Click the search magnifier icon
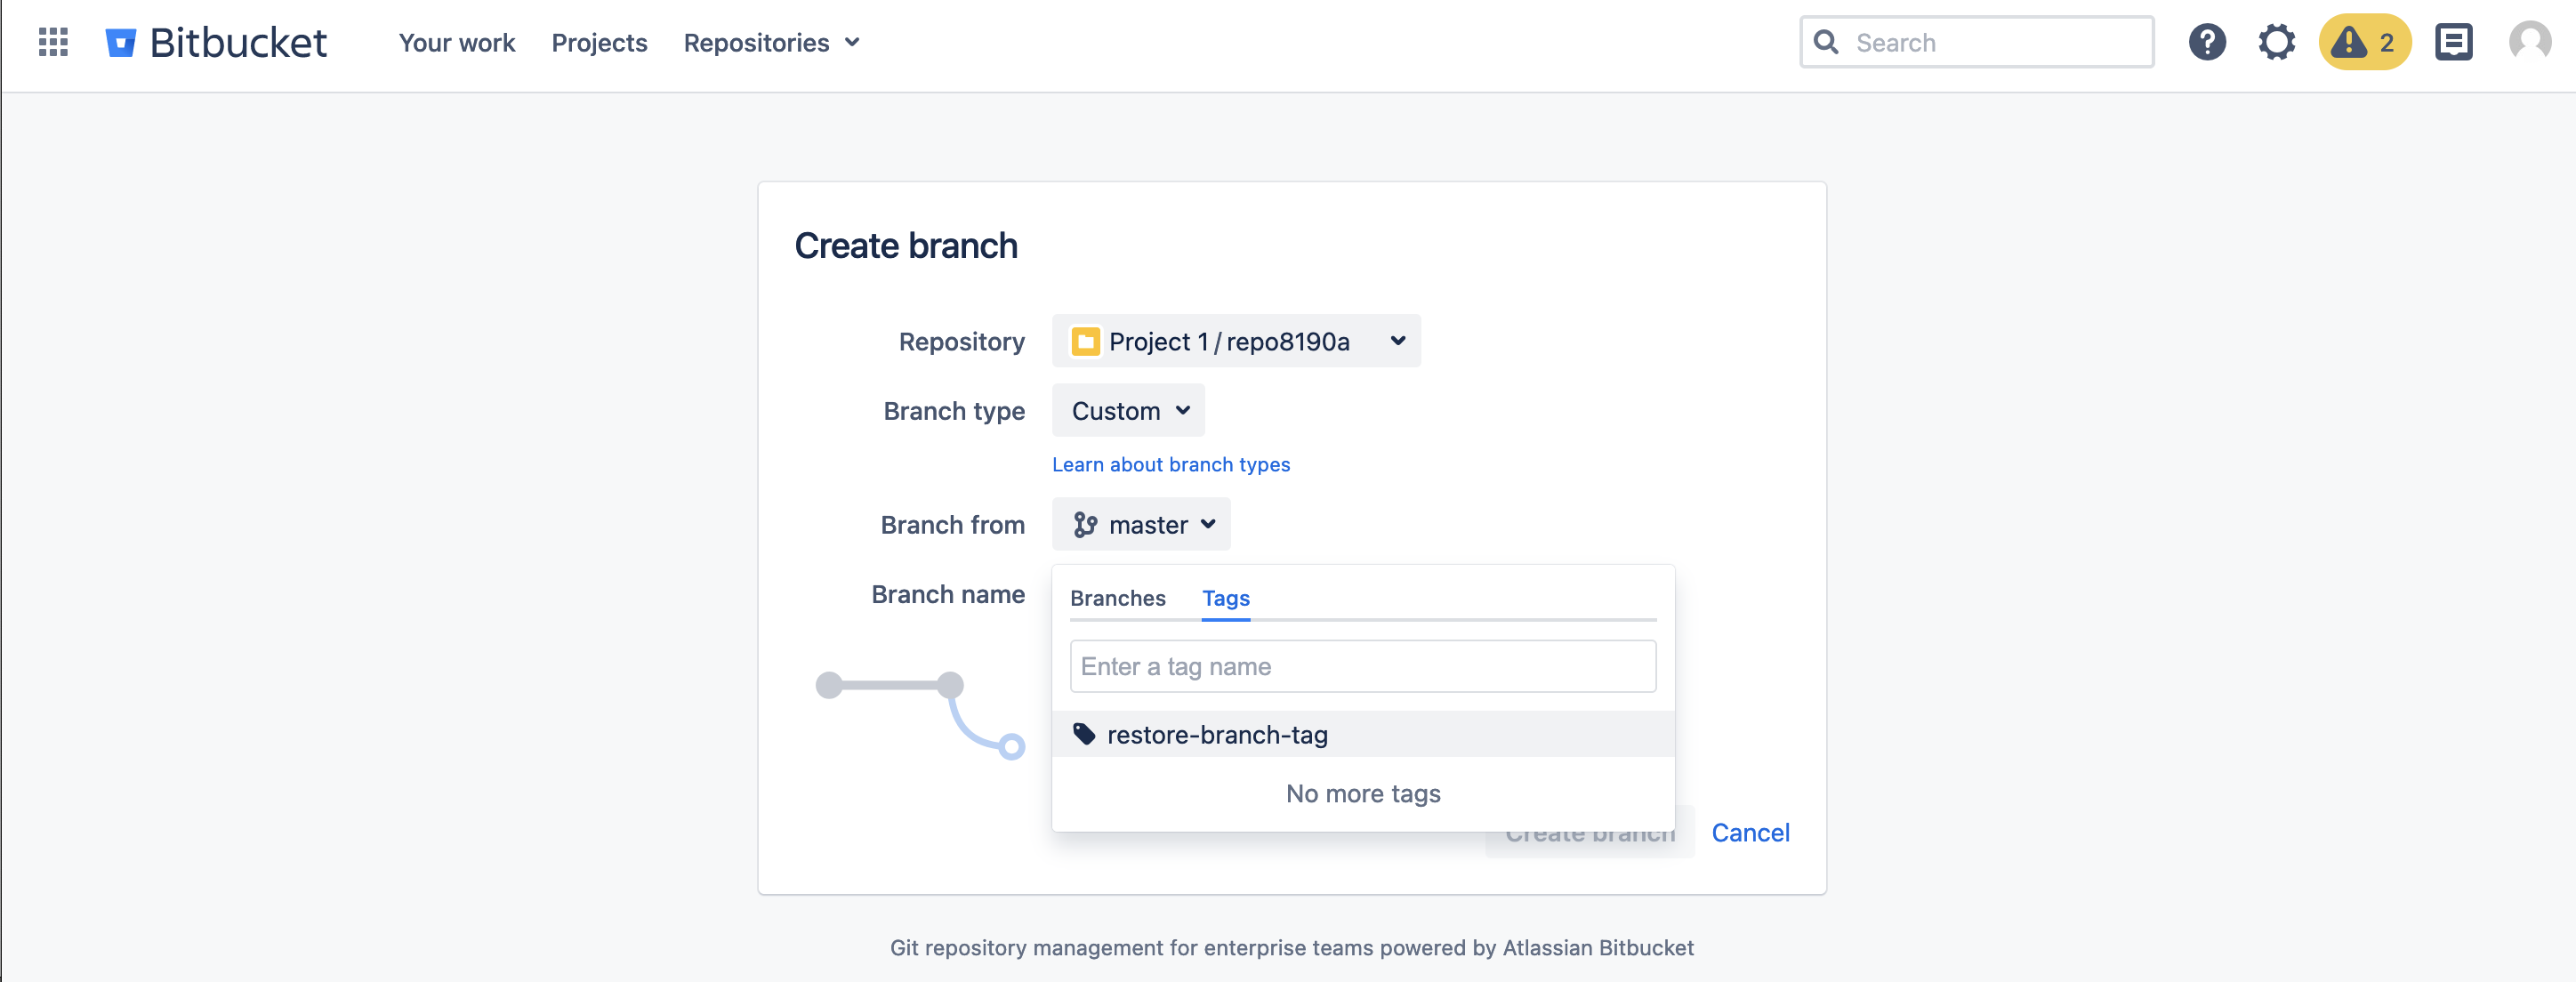Image resolution: width=2576 pixels, height=982 pixels. 1826,42
